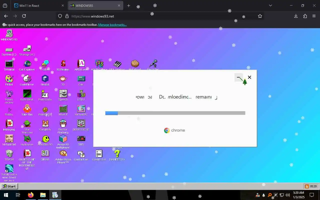The image size is (320, 200).
Task: Open the Credits.txt file icon
Action: [99, 155]
